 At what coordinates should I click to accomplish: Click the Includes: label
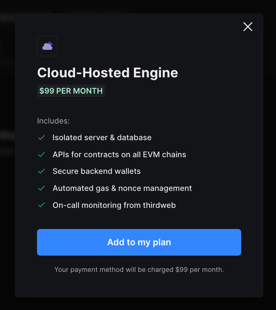click(53, 121)
